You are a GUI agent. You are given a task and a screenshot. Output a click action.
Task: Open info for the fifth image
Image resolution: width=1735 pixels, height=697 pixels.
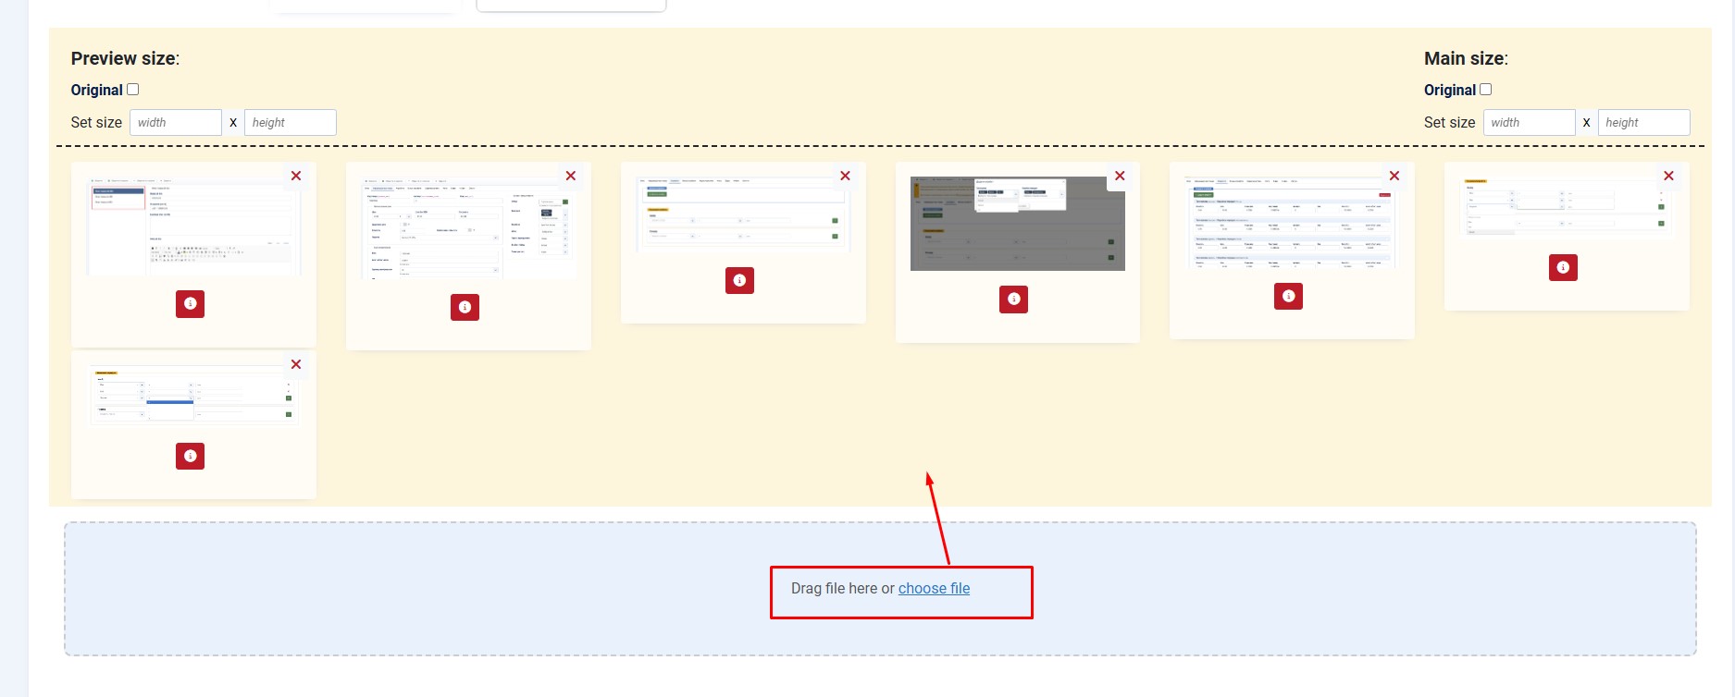(x=1288, y=296)
